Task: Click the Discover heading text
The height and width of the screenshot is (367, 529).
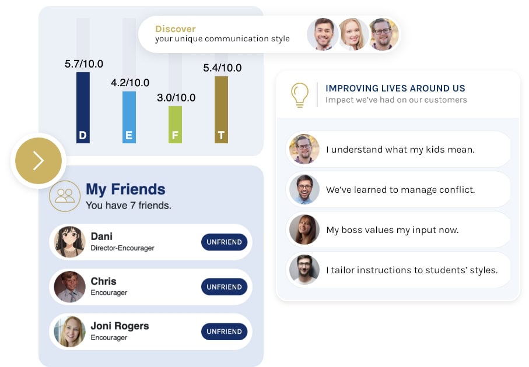Action: pyautogui.click(x=176, y=29)
